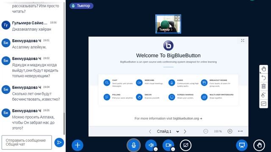The width and height of the screenshot is (271, 152).
Task: Click the Тьютор talking indicator badge
Action: click(x=81, y=5)
